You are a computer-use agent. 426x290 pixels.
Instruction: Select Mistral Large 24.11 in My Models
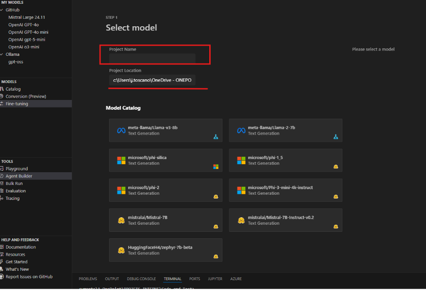pos(27,17)
